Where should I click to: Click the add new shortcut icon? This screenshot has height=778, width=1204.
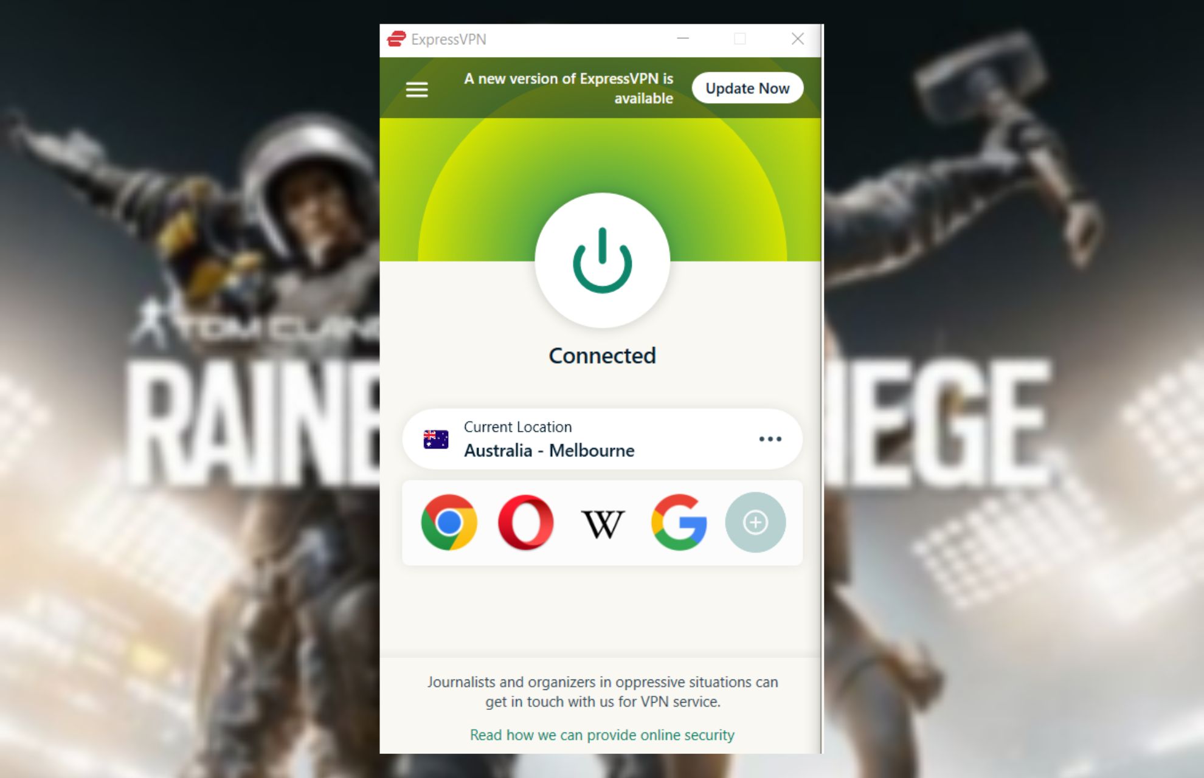pos(752,521)
